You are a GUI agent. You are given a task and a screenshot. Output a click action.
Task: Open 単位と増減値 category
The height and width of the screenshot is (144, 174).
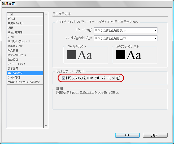tap(25, 32)
